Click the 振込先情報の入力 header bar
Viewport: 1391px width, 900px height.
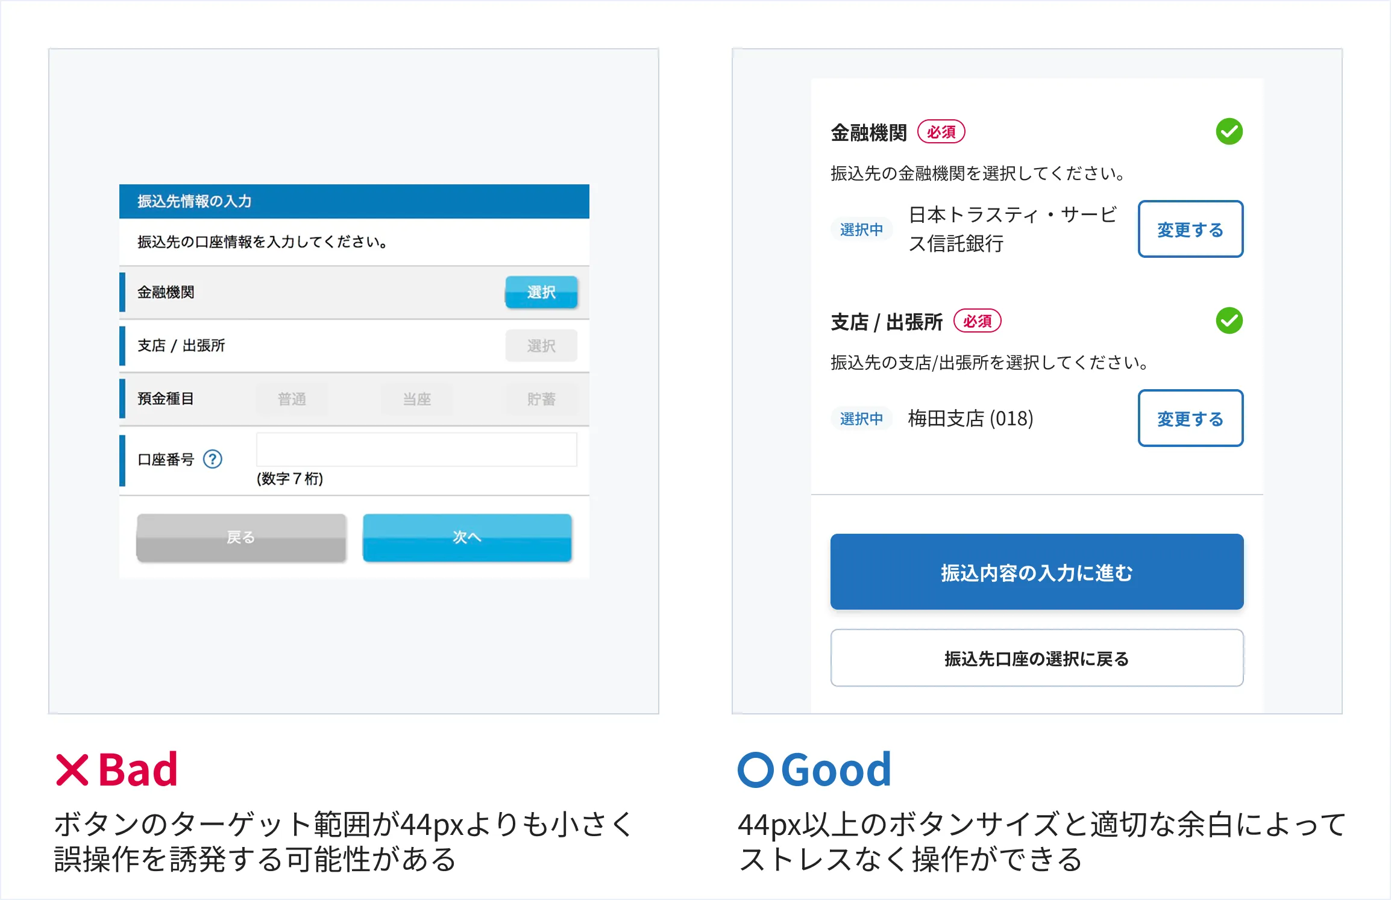pyautogui.click(x=354, y=201)
